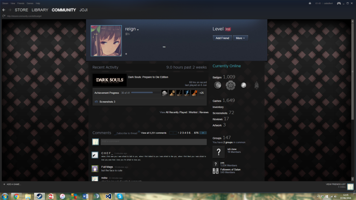Screen dimensions: 356x200
Task: Launch Big Picture mode controller icon
Action: point(339,3)
